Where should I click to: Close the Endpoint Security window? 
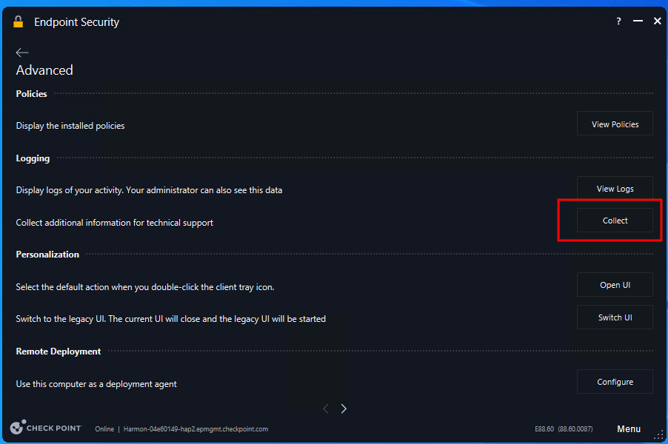(x=658, y=21)
